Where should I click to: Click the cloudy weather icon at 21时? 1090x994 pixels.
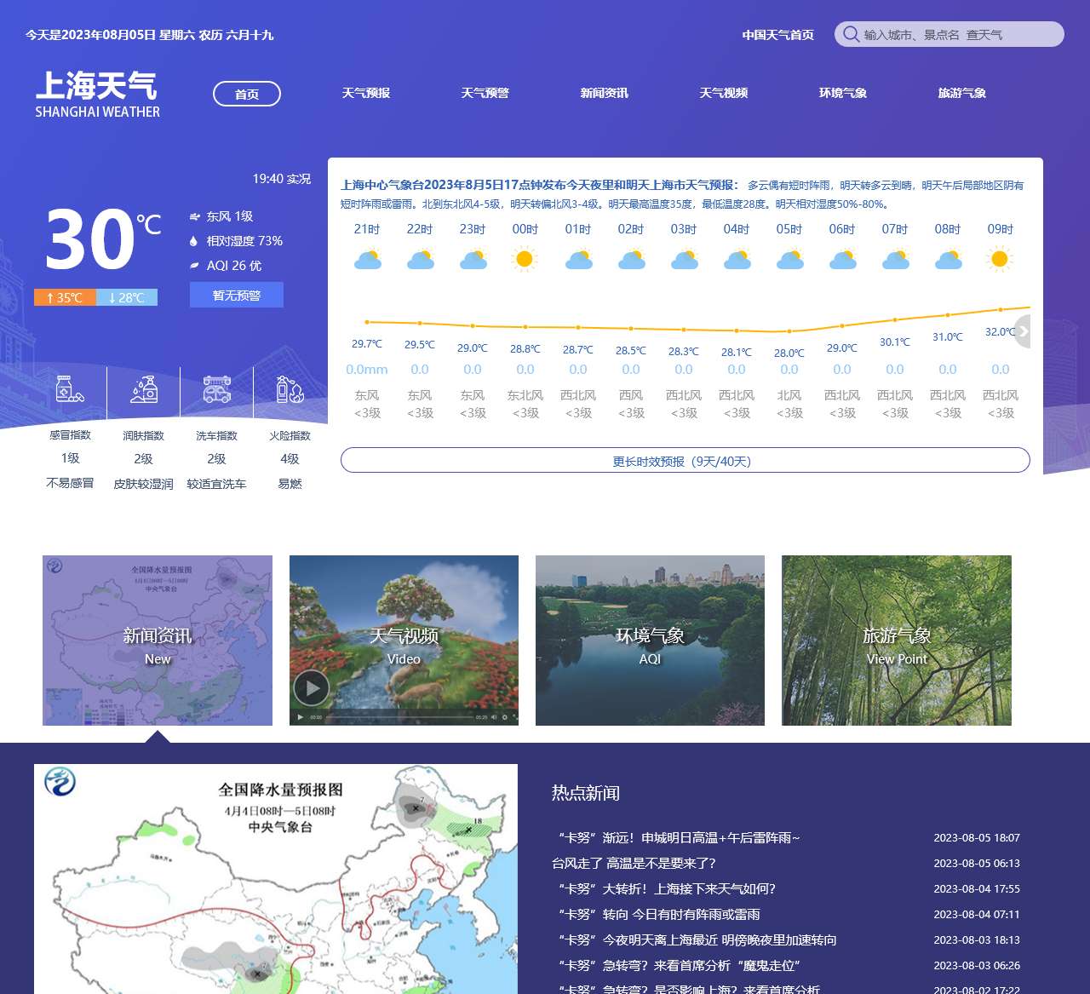pos(368,260)
